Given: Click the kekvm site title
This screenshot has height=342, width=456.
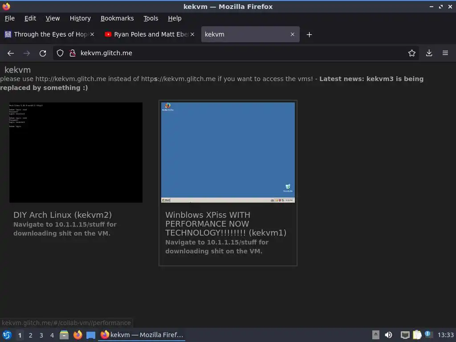Looking at the screenshot, I should 17,70.
